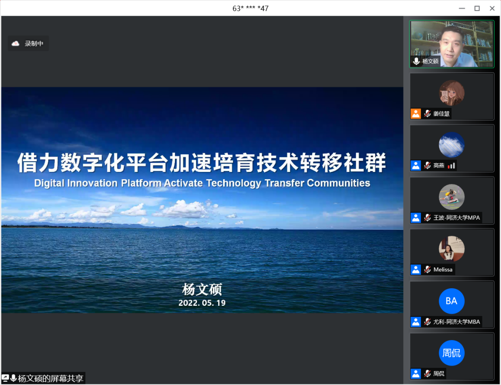The image size is (501, 385).
Task: Unmute 王波-同济大学MPA's microphone
Action: point(427,218)
